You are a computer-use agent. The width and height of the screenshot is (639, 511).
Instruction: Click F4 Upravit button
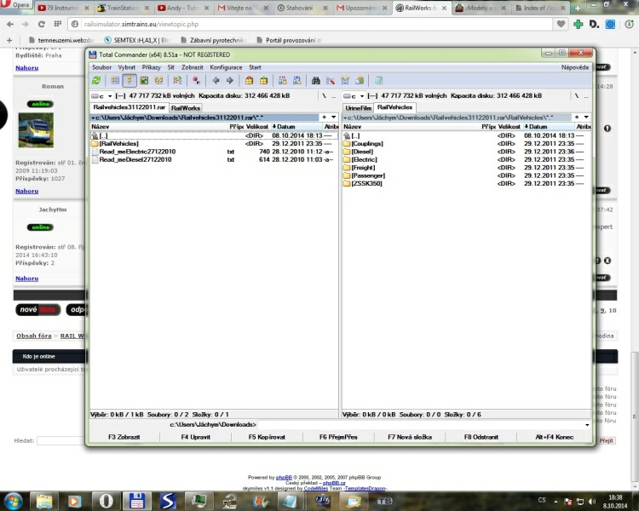click(196, 437)
